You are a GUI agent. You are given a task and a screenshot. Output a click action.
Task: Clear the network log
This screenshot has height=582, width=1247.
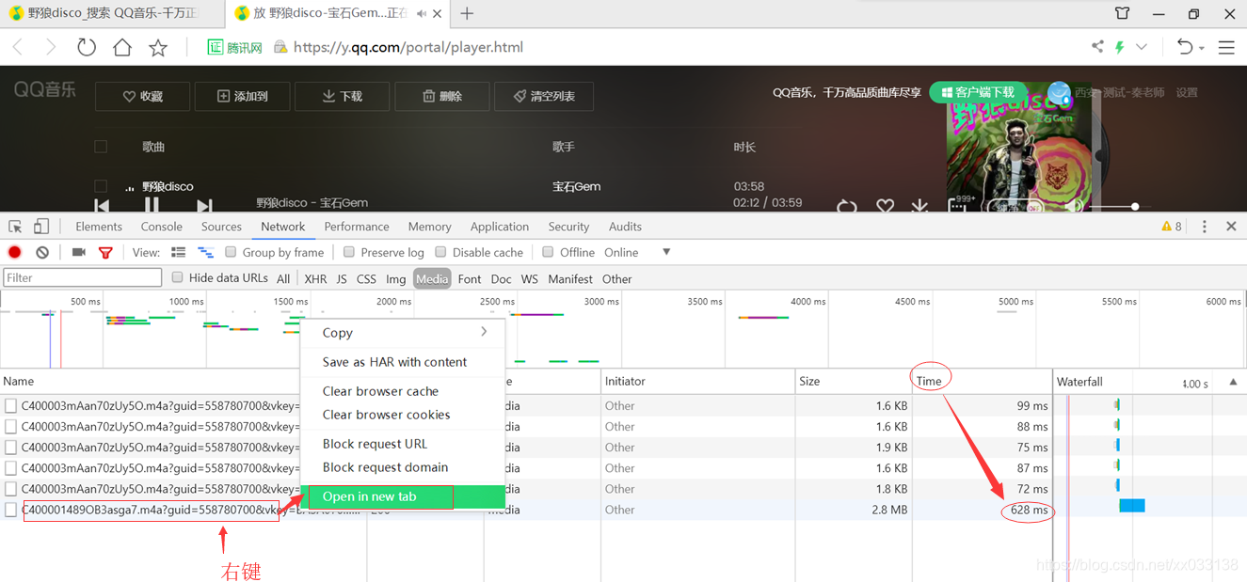42,252
